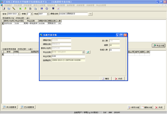Open the 学年 dropdown showing 2009-2010

[19, 14]
